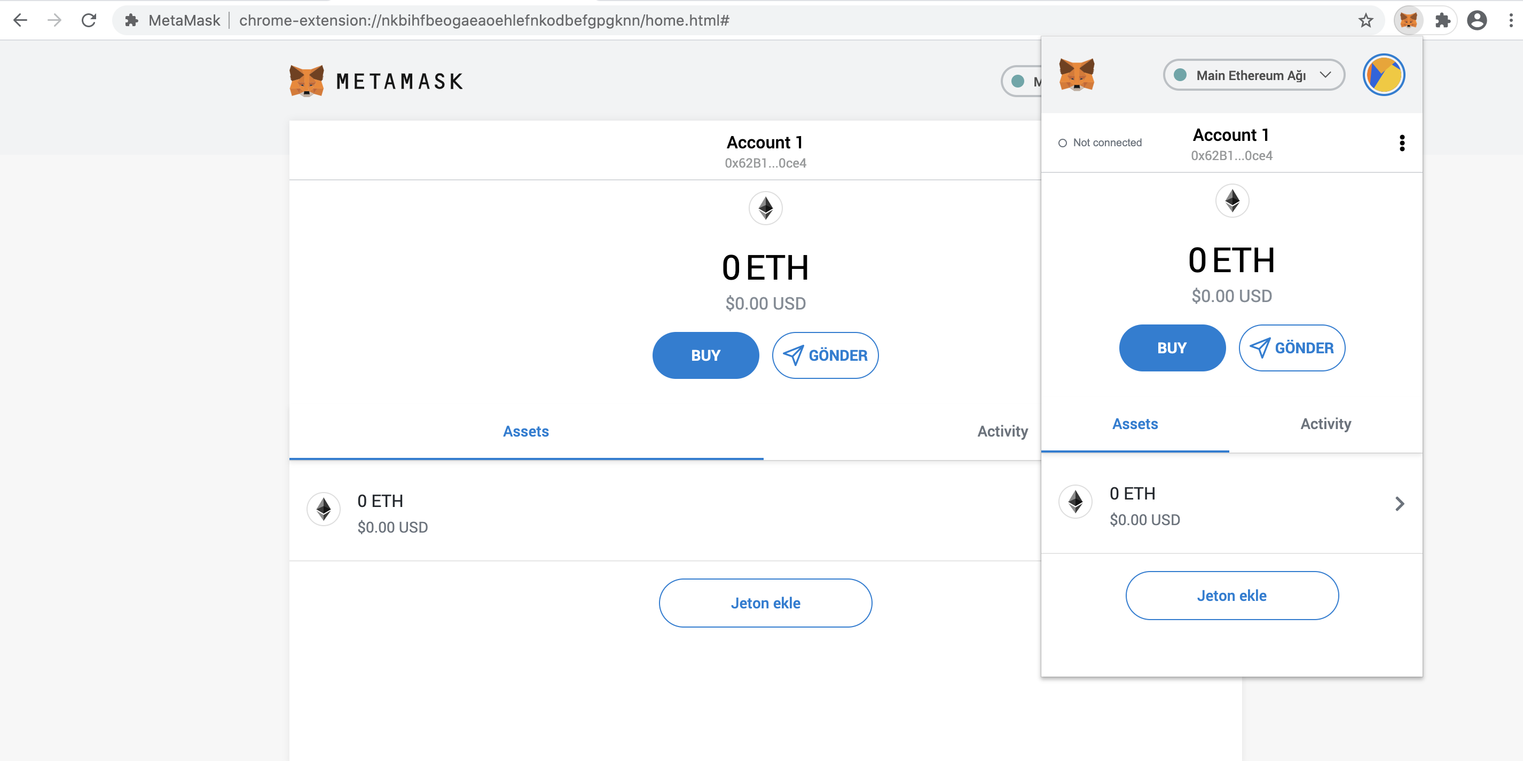Switch to Assets tab in popup
The width and height of the screenshot is (1523, 761).
pos(1135,424)
